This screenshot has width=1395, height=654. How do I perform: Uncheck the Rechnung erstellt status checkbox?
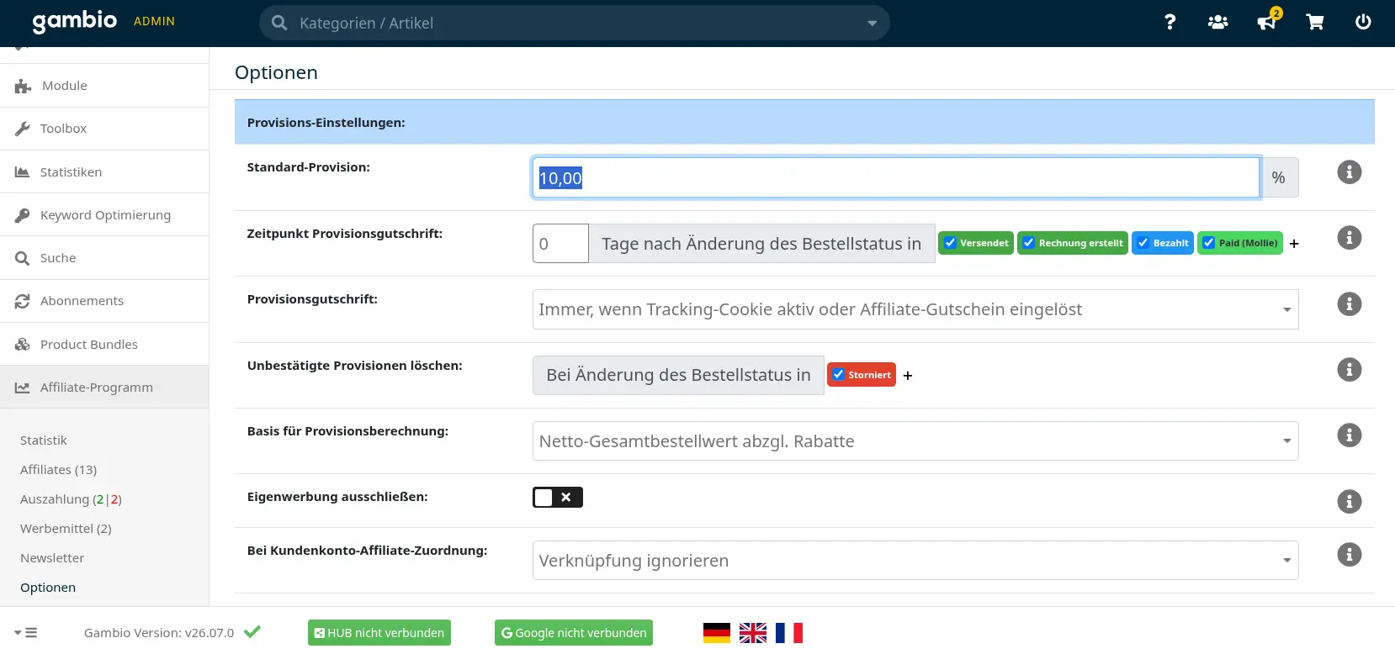coord(1028,243)
